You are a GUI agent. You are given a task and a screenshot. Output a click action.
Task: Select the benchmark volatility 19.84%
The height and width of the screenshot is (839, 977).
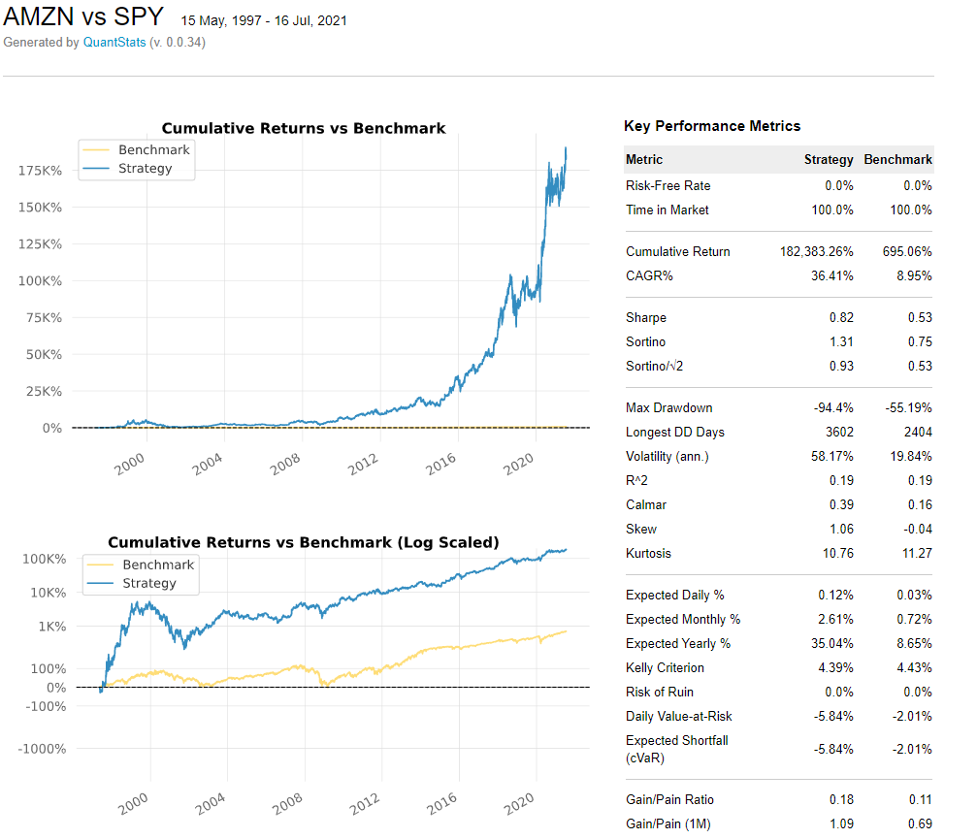coord(911,457)
